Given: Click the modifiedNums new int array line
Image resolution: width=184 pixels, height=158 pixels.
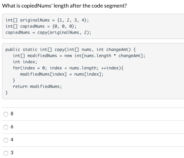Looking at the screenshot, I should [79, 56].
